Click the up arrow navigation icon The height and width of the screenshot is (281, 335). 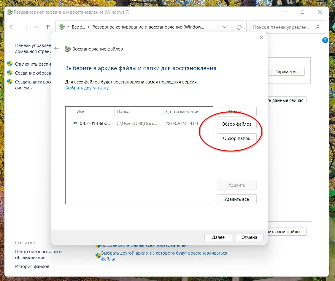(x=47, y=27)
